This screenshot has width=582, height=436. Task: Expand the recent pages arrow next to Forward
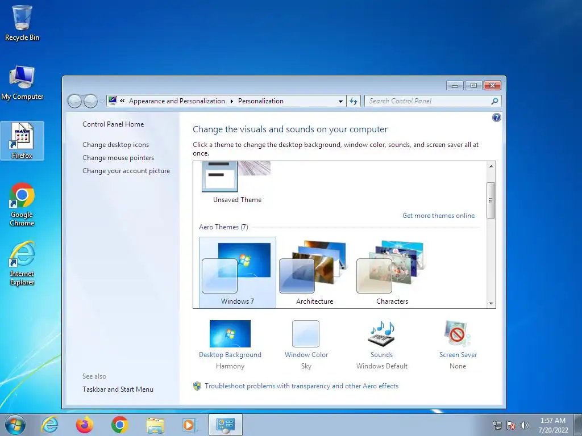(102, 101)
